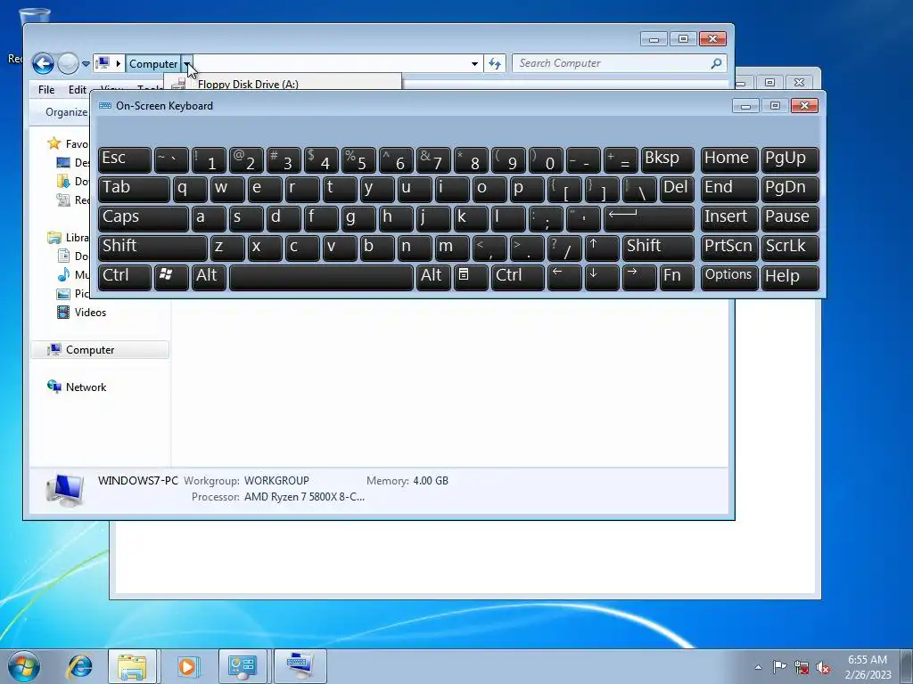Click the Action Center flag icon

(x=779, y=667)
